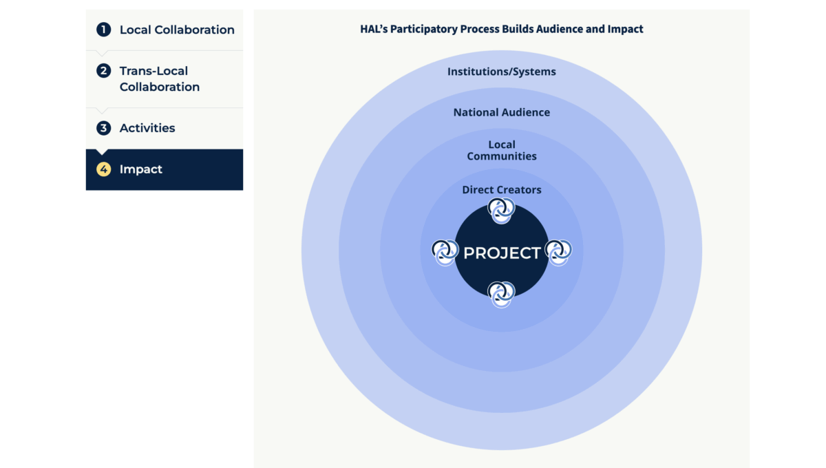Click the number 2 step badge
This screenshot has width=826, height=468.
click(104, 71)
